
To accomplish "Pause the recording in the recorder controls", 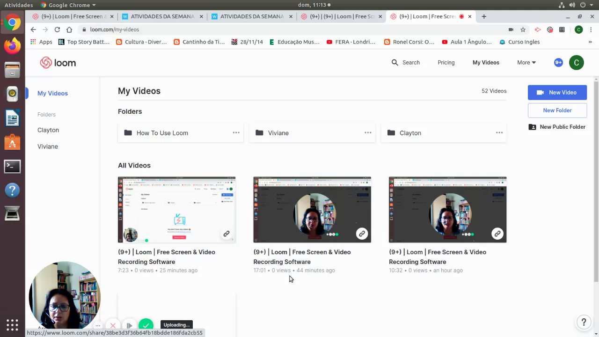I will (129, 325).
